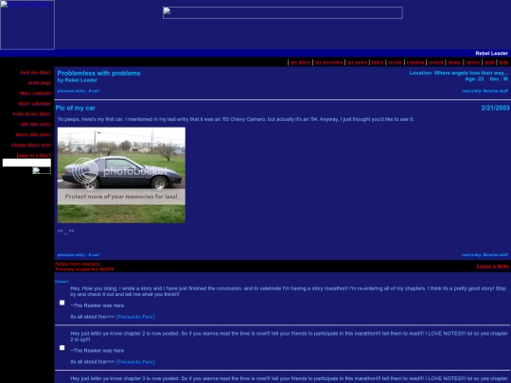This screenshot has height=383, width=511.
Task: Click the Camaro photo thumbnail
Action: pos(121,175)
